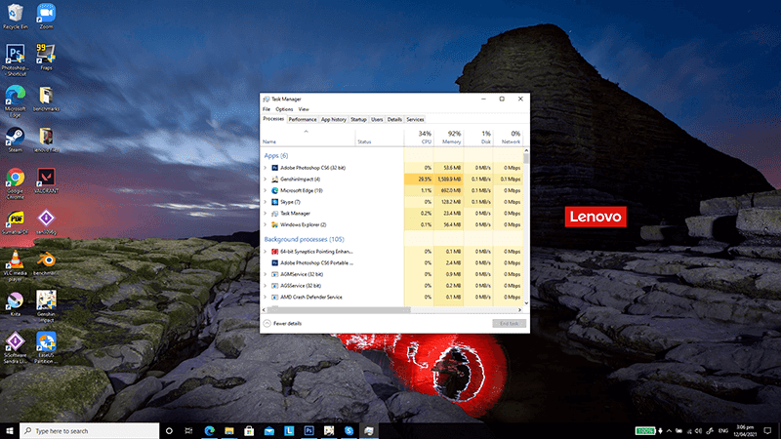Select the Blender benchmark desktop icon
The width and height of the screenshot is (781, 439).
click(46, 263)
